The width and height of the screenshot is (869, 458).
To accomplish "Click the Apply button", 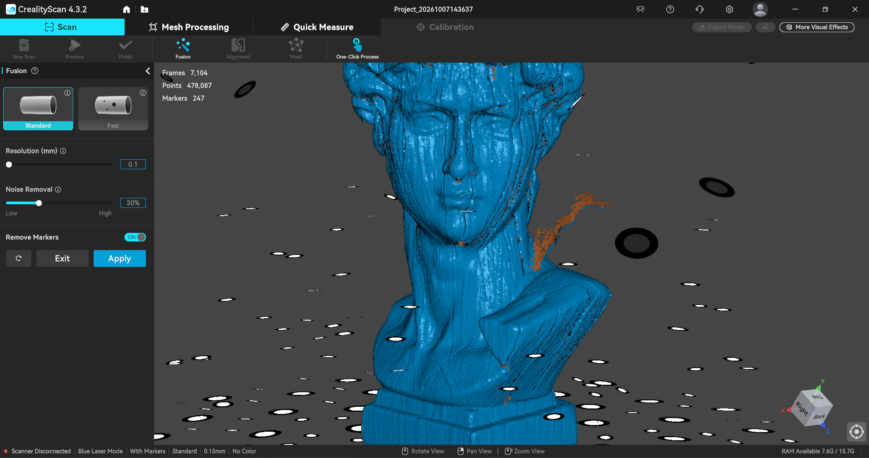I will 120,258.
